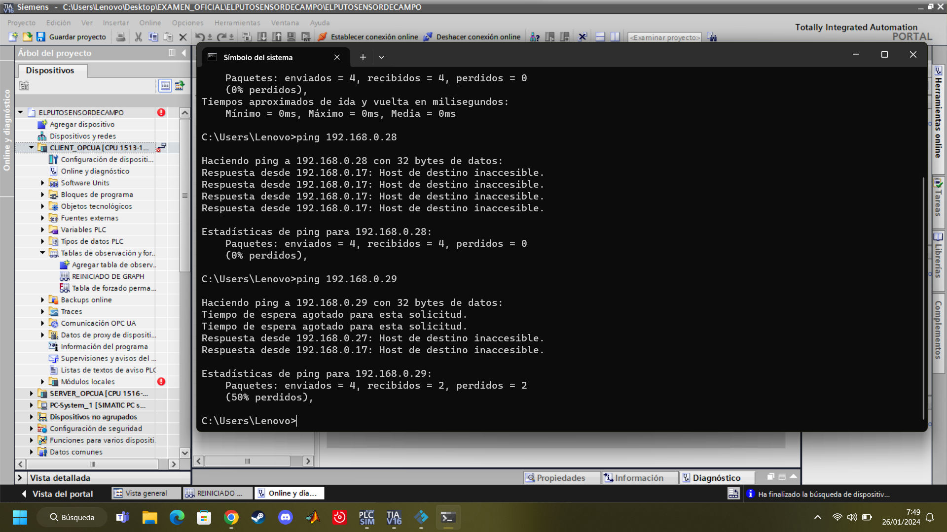
Task: Click Deshacer conexión online button
Action: (473, 37)
